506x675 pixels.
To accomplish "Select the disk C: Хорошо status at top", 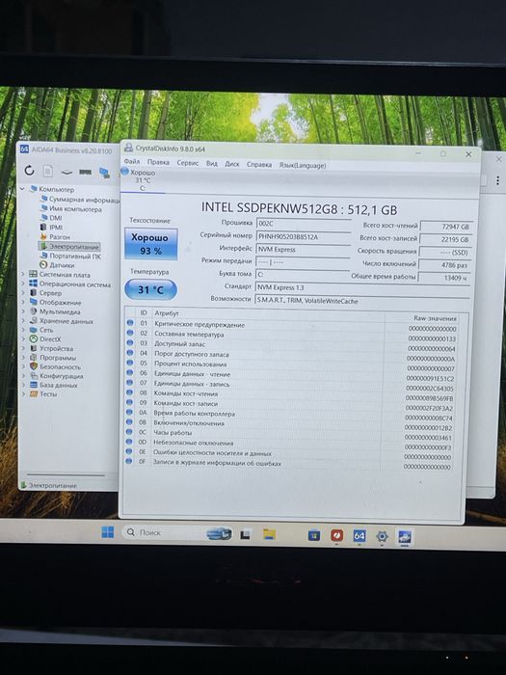I will [x=140, y=180].
